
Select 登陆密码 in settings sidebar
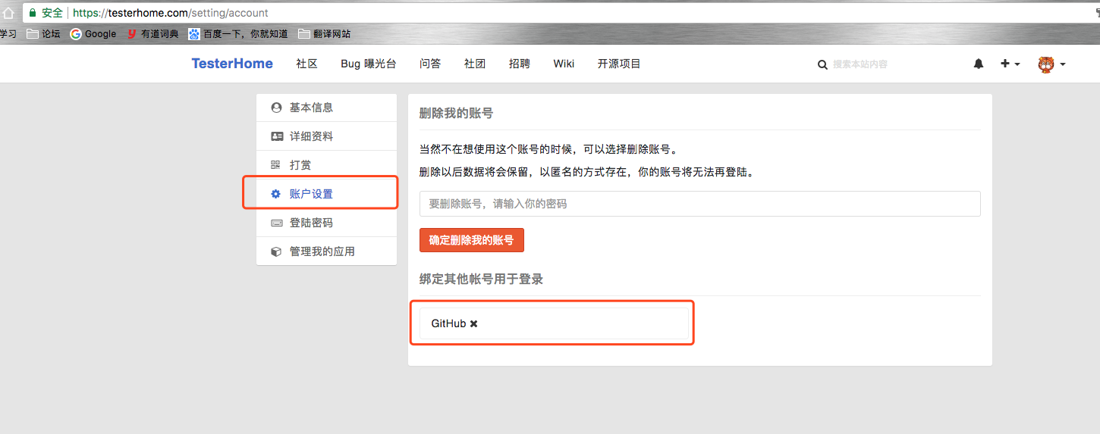(x=326, y=223)
